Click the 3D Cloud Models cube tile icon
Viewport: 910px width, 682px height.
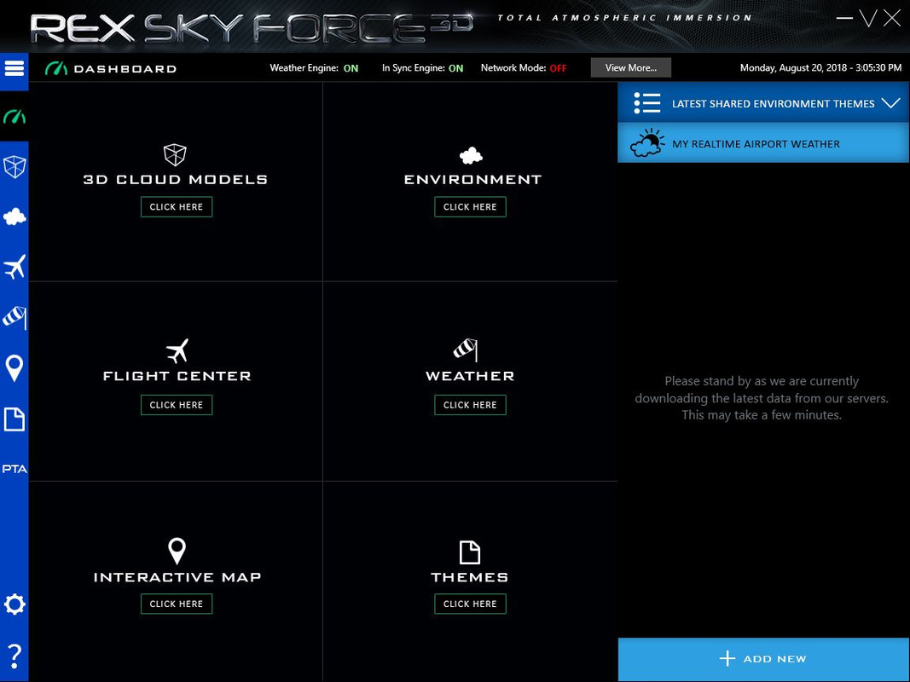point(175,155)
